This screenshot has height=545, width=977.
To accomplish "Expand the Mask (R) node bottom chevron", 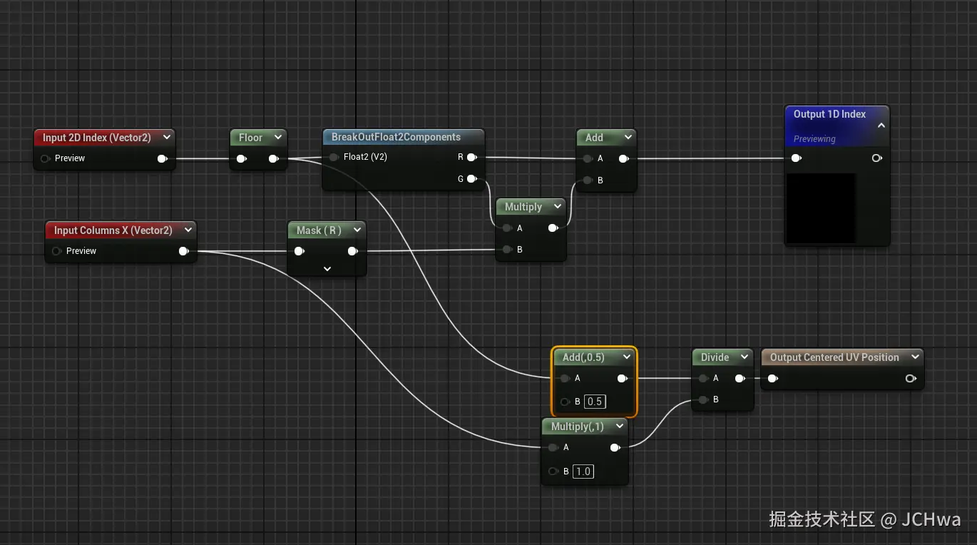I will [x=327, y=269].
